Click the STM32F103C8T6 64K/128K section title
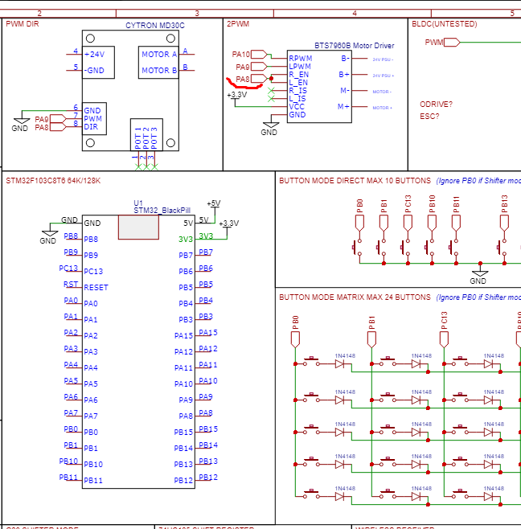 53,181
